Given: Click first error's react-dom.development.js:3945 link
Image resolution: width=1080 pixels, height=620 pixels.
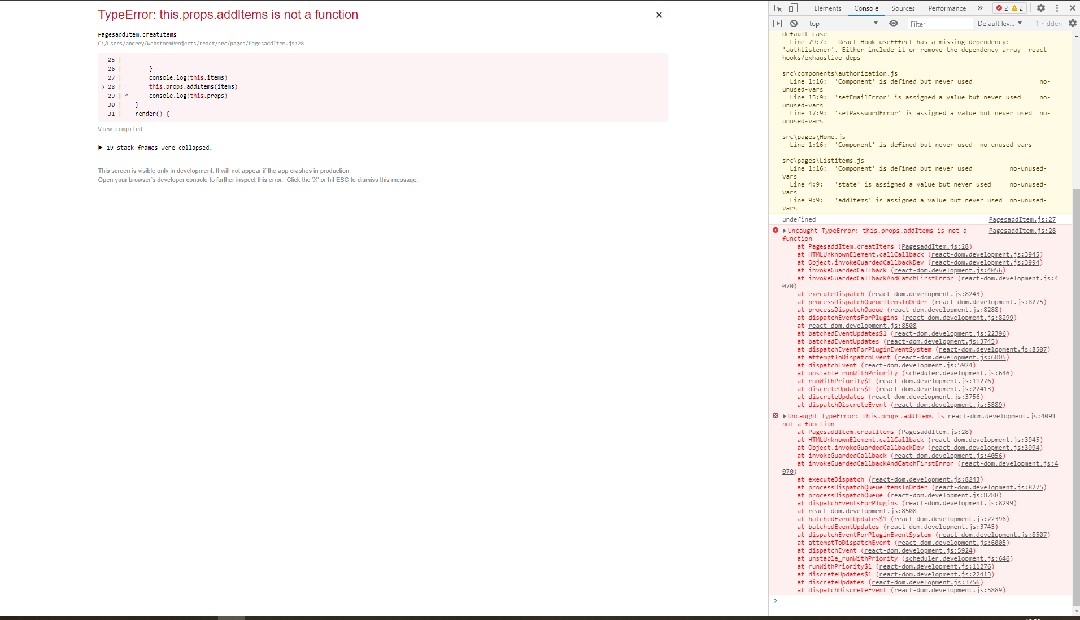Looking at the screenshot, I should point(985,254).
